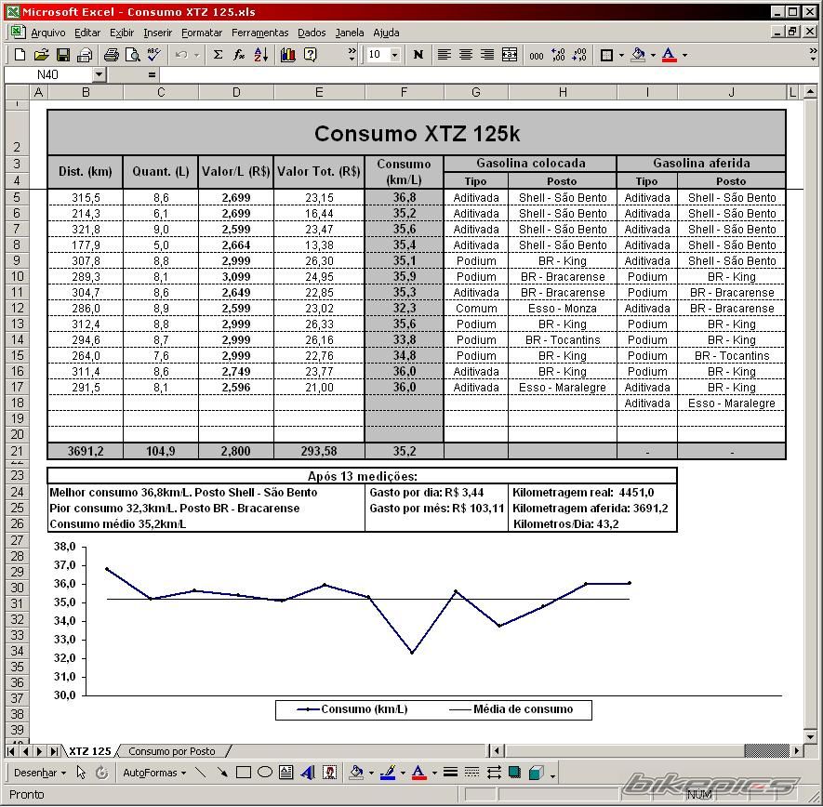Open the Formatar menu

tap(202, 33)
